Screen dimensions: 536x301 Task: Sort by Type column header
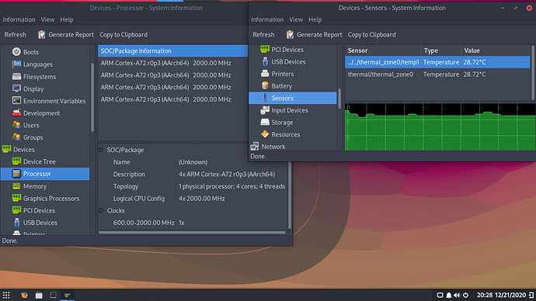pyautogui.click(x=440, y=50)
